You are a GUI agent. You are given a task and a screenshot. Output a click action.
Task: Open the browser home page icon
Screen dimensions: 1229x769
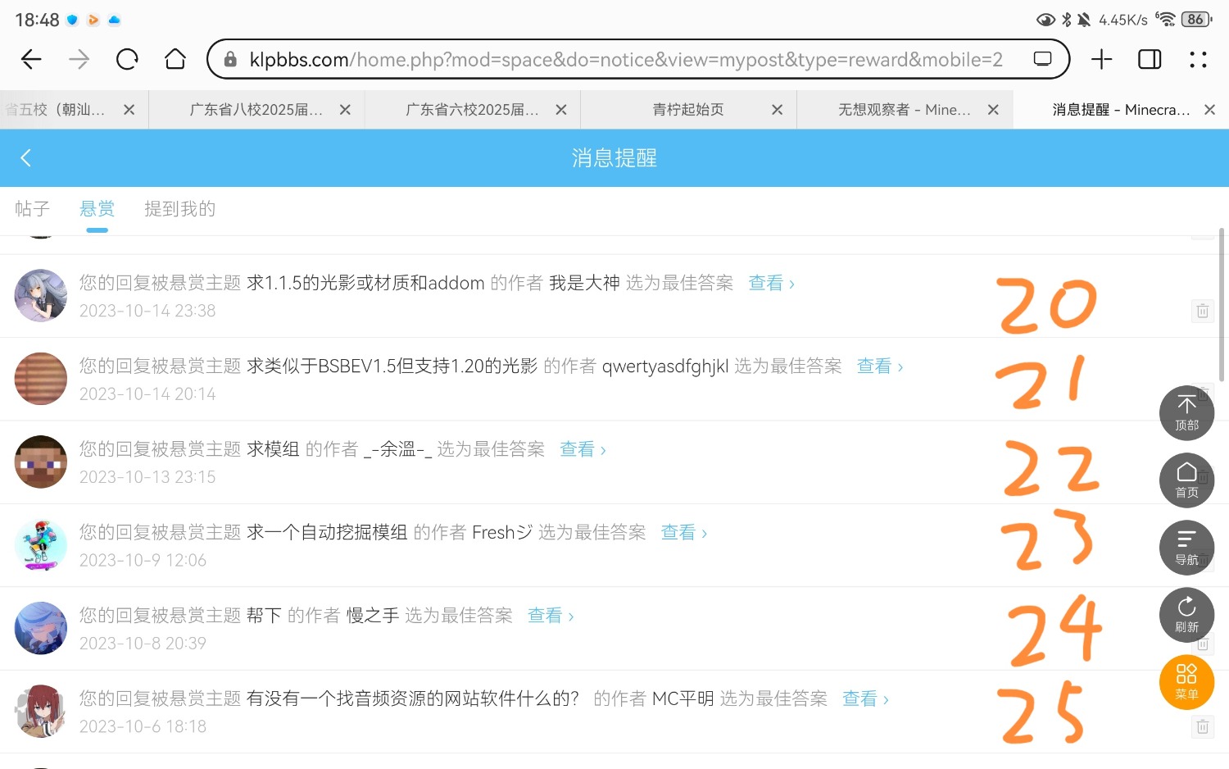175,59
